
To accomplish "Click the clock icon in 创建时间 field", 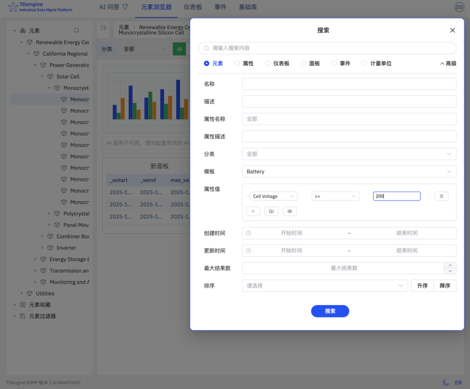I will 248,233.
